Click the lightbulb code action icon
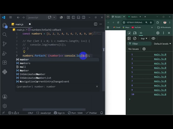 pyautogui.click(x=24, y=52)
